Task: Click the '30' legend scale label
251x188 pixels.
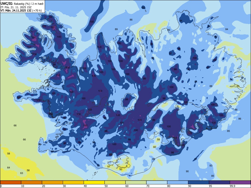Action: click(x=64, y=186)
